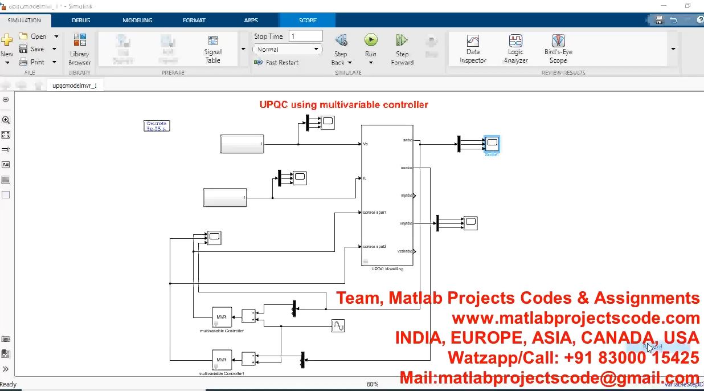Expand the Review Results gallery arrow

[x=673, y=49]
